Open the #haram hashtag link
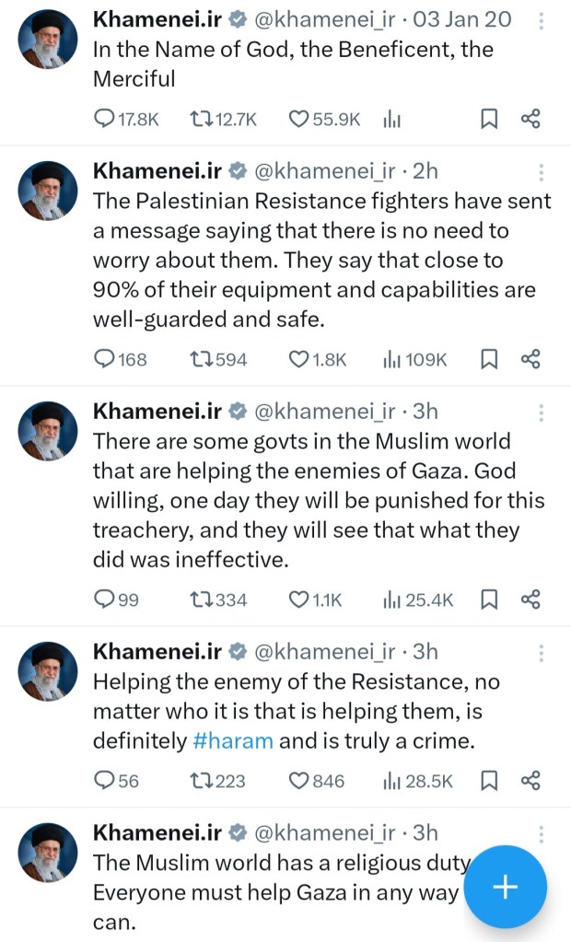Image resolution: width=571 pixels, height=942 pixels. [x=233, y=741]
